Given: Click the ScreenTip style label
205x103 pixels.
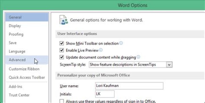Looking at the screenshot, I should (73, 65).
